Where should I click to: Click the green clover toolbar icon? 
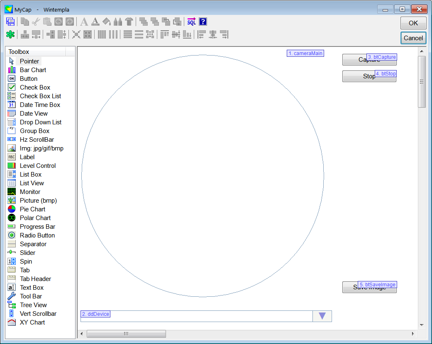click(10, 34)
